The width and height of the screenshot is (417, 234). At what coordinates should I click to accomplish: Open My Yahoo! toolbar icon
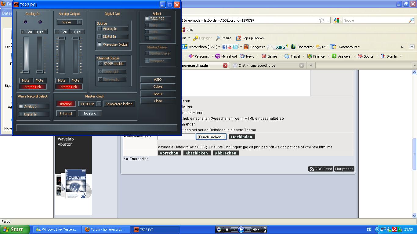coord(218,56)
